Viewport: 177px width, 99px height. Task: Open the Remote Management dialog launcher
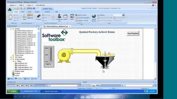[x=67, y=23]
